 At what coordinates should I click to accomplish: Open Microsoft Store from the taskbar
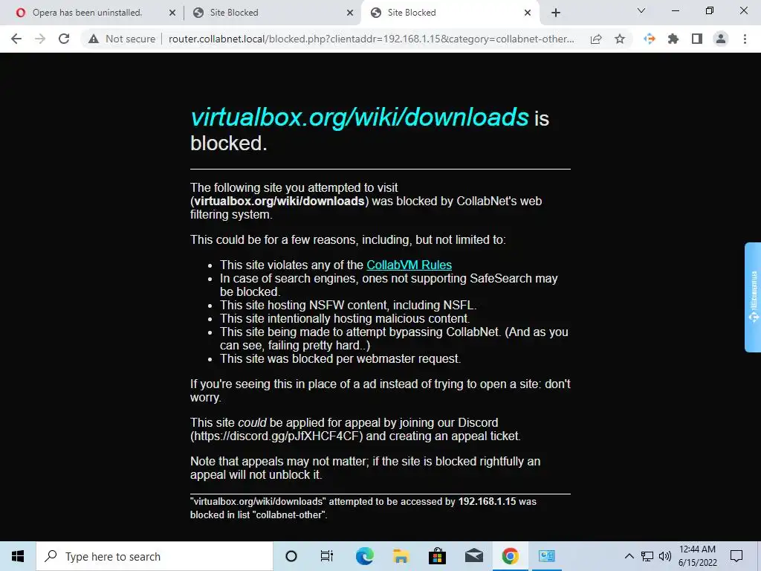pyautogui.click(x=437, y=556)
